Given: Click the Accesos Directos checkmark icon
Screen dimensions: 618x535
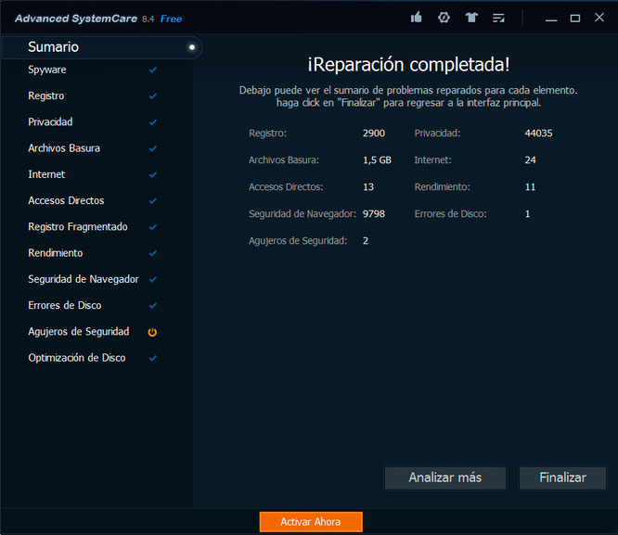Looking at the screenshot, I should (153, 200).
